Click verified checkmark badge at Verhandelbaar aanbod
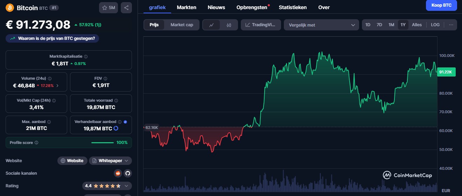The width and height of the screenshot is (462, 196). pyautogui.click(x=125, y=122)
